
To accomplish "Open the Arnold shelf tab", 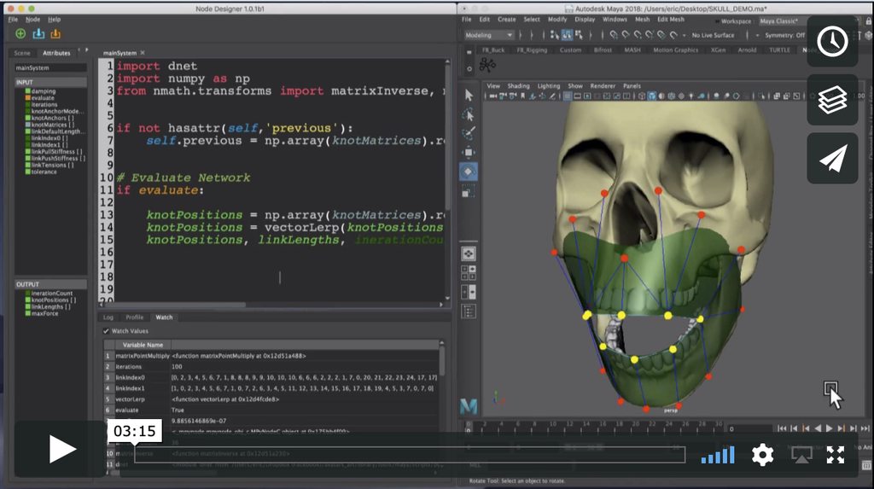I will pos(747,50).
